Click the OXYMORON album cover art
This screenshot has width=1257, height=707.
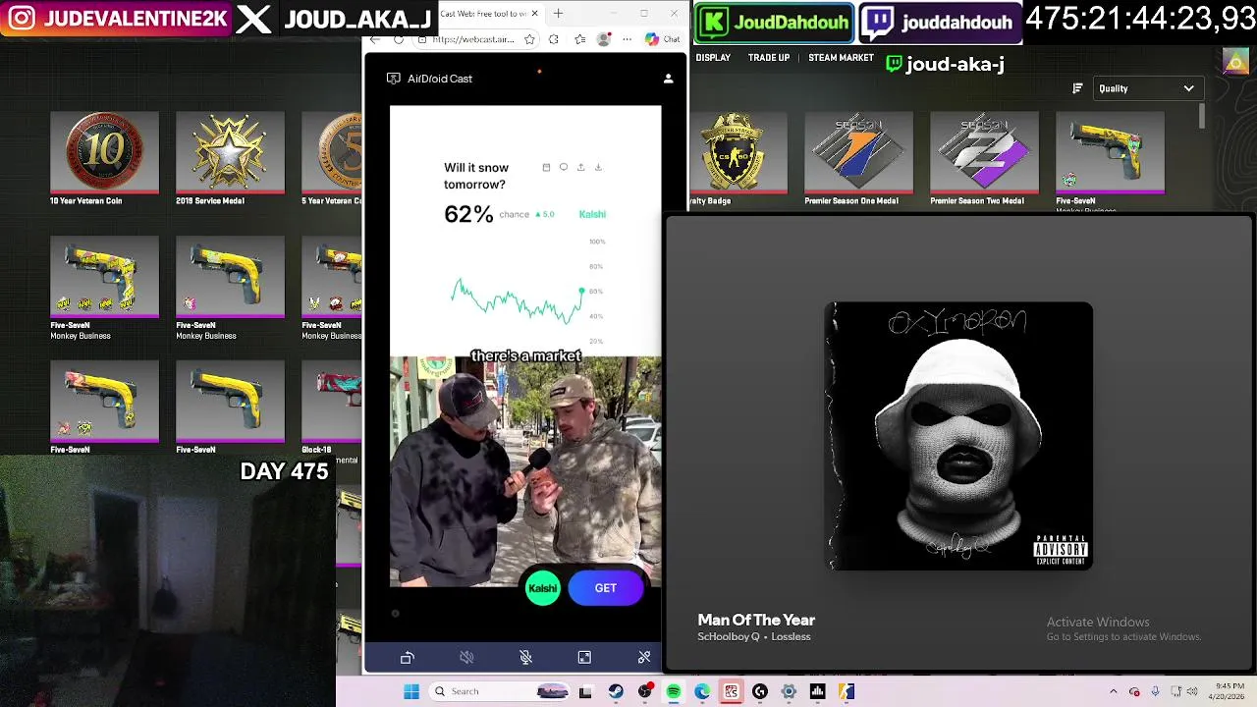[x=958, y=436]
